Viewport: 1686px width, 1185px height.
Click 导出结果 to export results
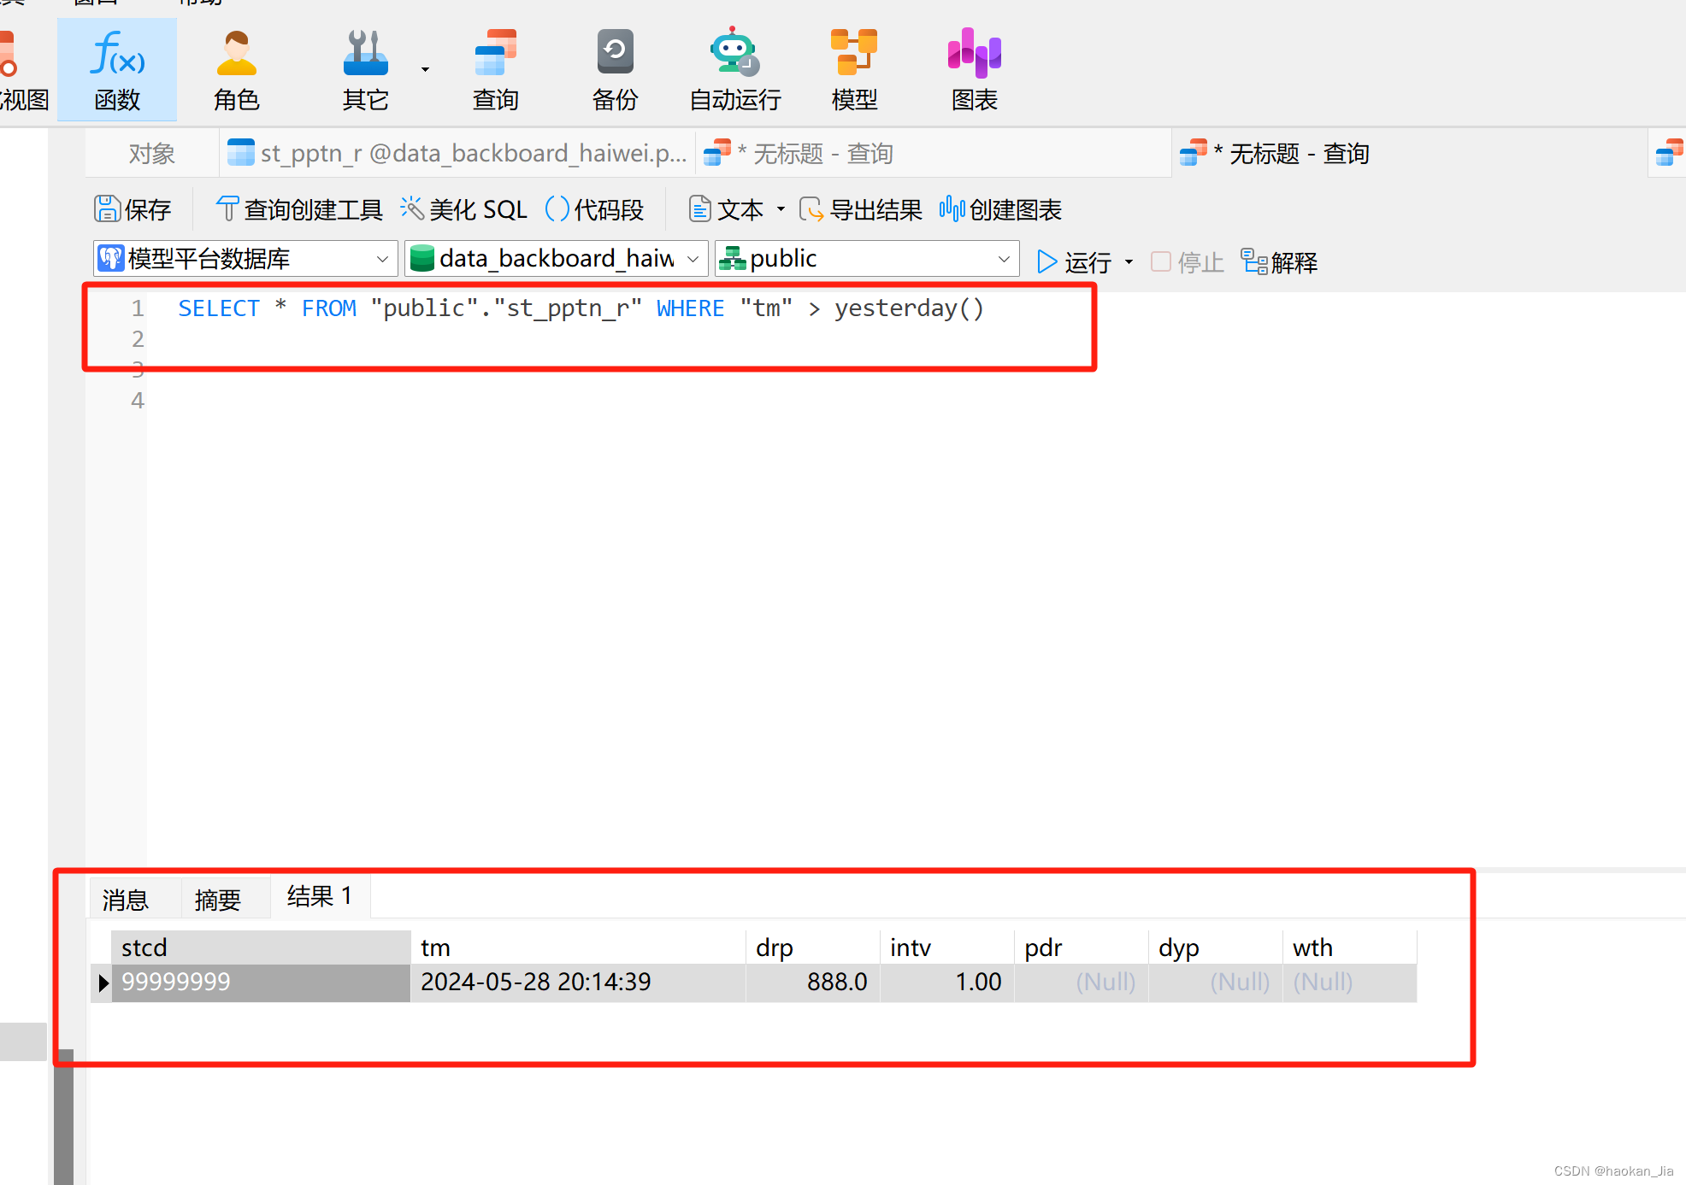(x=860, y=209)
